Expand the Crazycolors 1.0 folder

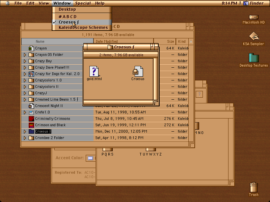pos(25,80)
